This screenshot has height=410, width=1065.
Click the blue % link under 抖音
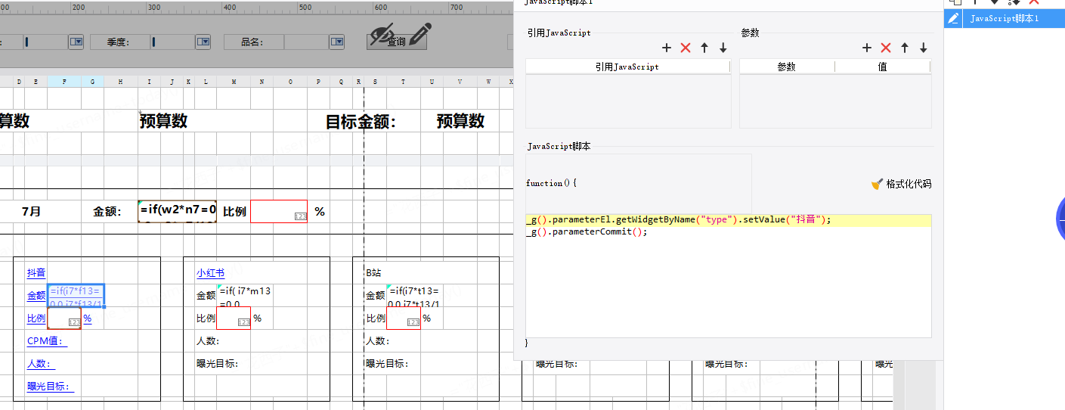pyautogui.click(x=88, y=318)
